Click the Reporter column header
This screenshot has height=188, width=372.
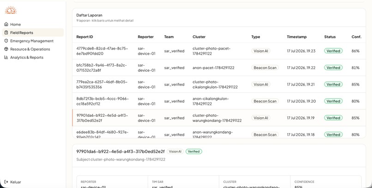pos(146,37)
